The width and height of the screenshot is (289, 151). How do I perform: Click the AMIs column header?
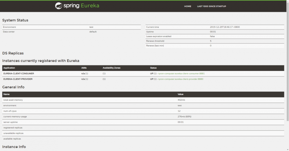[x=84, y=68]
